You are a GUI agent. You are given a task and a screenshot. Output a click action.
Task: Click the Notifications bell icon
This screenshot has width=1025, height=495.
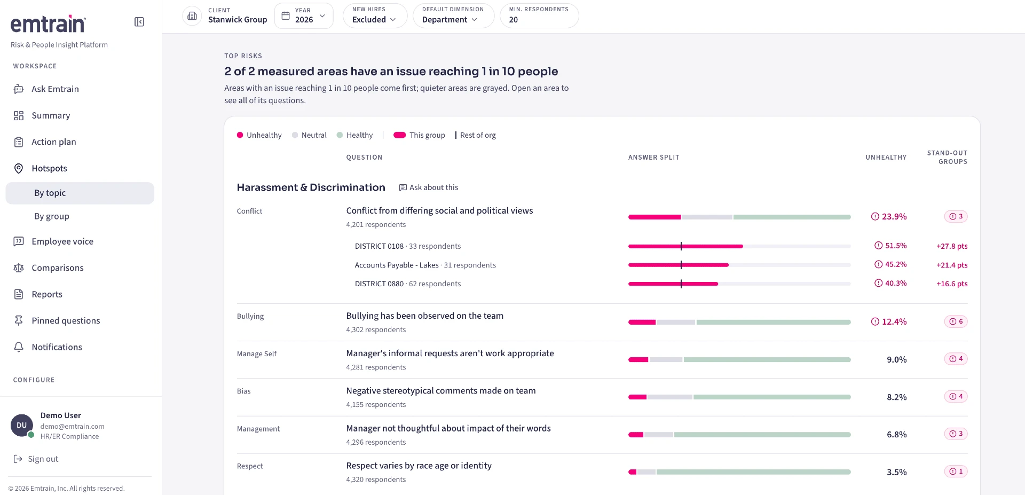19,347
